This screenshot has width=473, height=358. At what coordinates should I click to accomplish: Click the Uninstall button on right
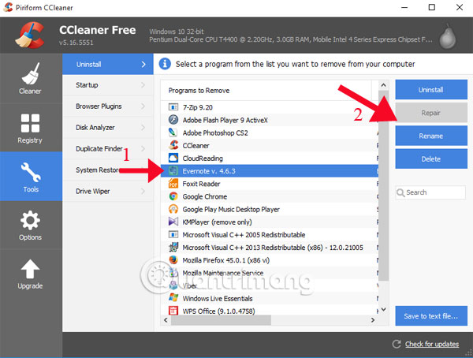[431, 90]
